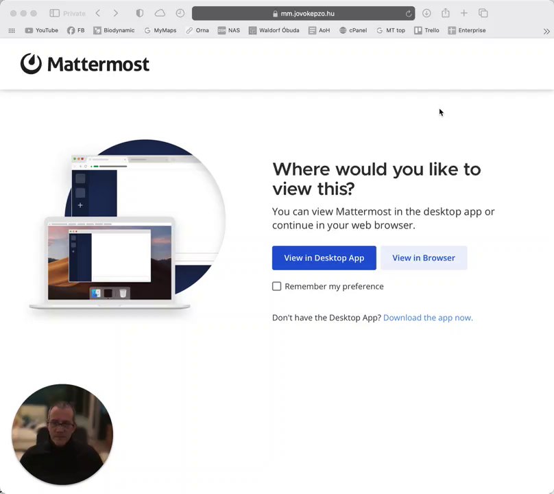Show the tab overview icon
This screenshot has width=554, height=494.
tap(483, 14)
